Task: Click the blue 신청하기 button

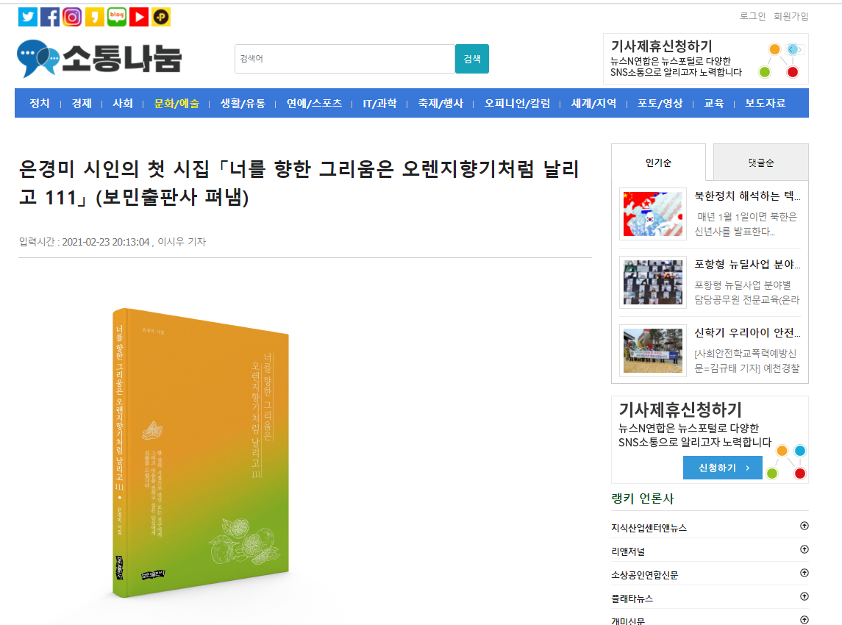Action: [723, 468]
